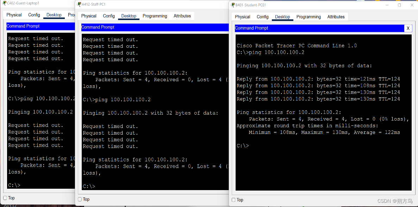418x207 pixels.
Task: Open Physical tab in B401-Student-PC01 window
Action: (243, 17)
